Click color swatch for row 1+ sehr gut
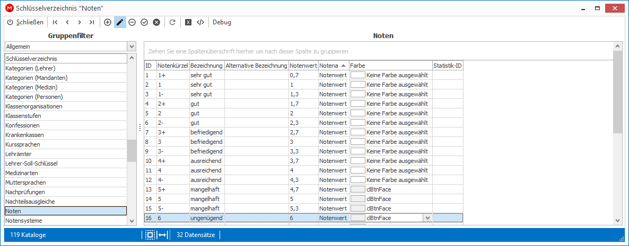Viewport: 629px width, 246px height. point(358,75)
